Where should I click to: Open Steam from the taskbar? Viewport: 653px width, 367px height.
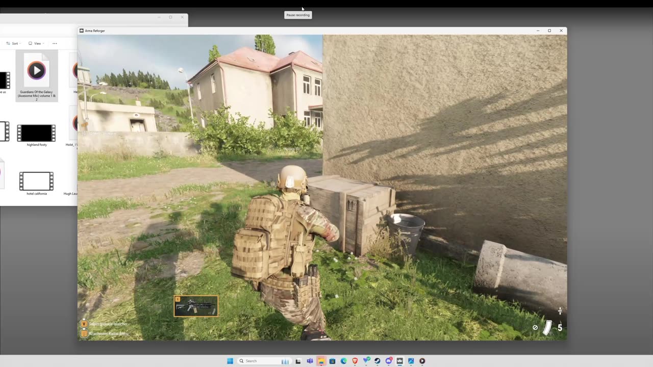(377, 361)
